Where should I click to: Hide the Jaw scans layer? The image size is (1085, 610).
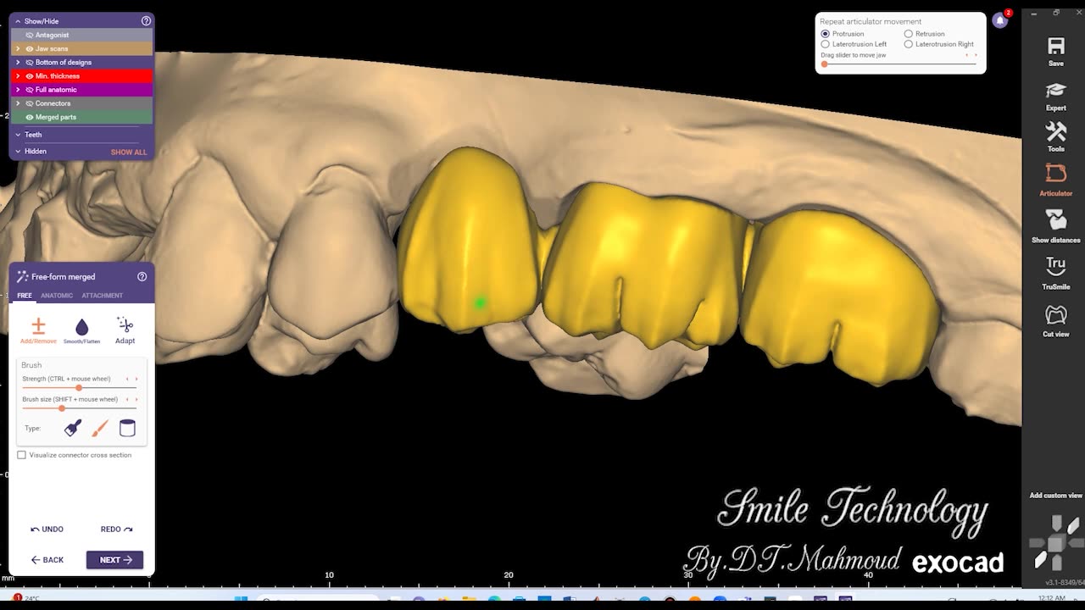30,48
